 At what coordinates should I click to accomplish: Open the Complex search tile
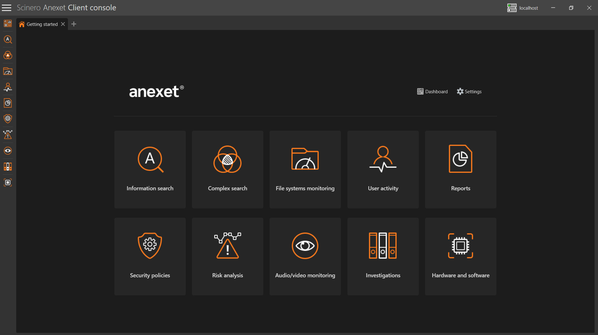(227, 169)
